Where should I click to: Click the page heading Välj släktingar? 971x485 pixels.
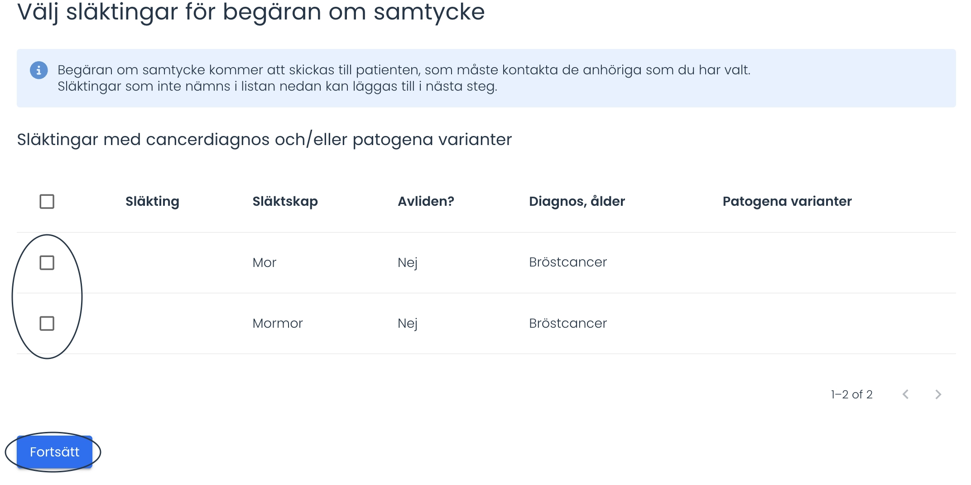coord(251,12)
